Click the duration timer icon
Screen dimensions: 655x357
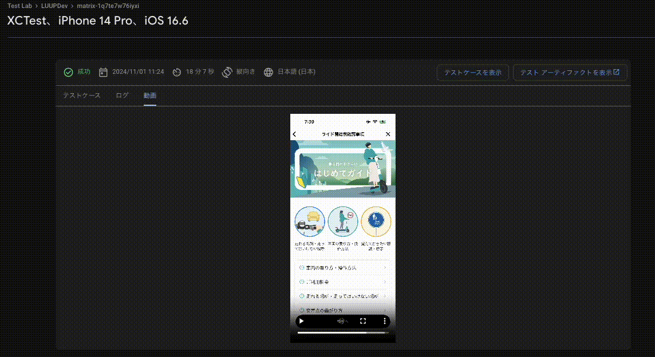coord(177,72)
